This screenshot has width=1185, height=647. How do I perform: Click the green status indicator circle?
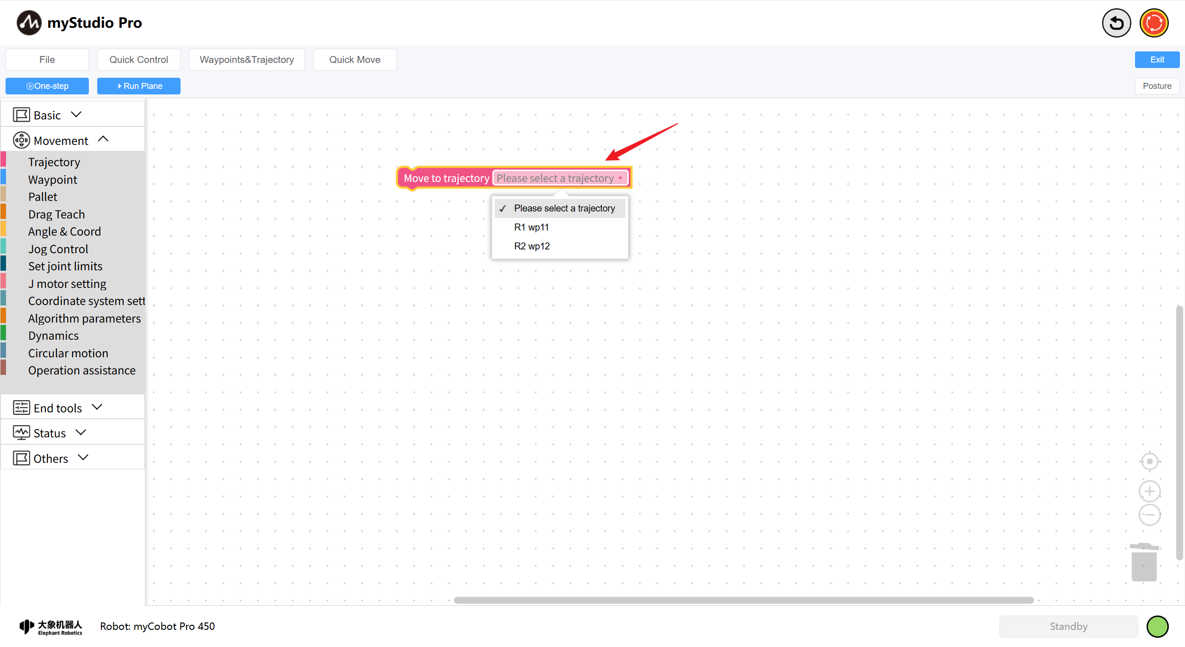click(x=1157, y=627)
